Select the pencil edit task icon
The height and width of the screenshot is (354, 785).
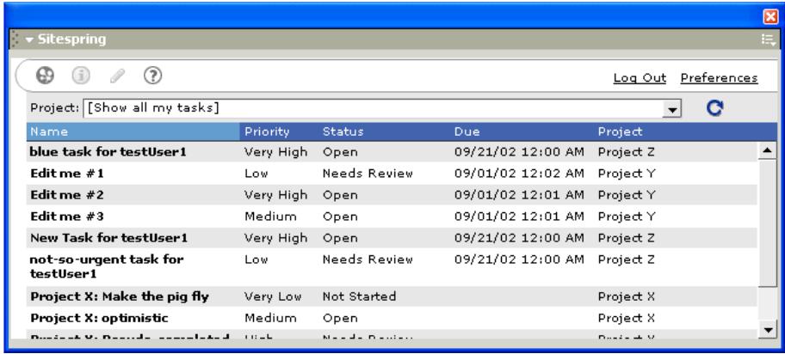117,76
